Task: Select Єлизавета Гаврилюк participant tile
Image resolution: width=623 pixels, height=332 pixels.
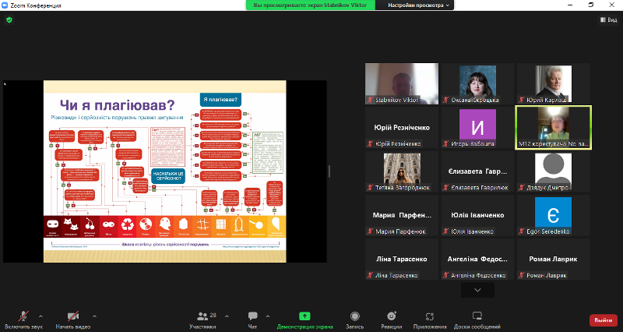Action: 477,171
